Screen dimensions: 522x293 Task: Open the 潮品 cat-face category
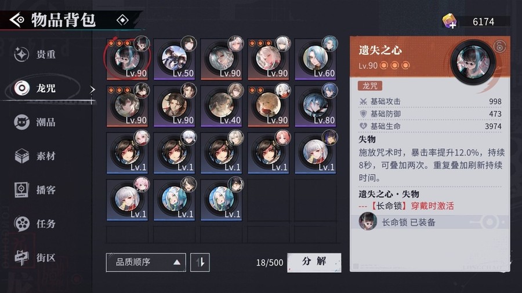click(21, 122)
